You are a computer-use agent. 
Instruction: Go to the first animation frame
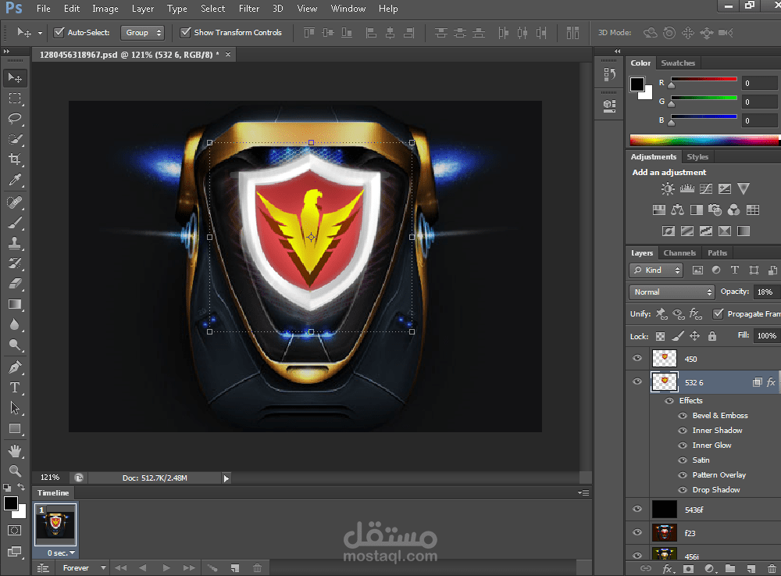tap(120, 567)
